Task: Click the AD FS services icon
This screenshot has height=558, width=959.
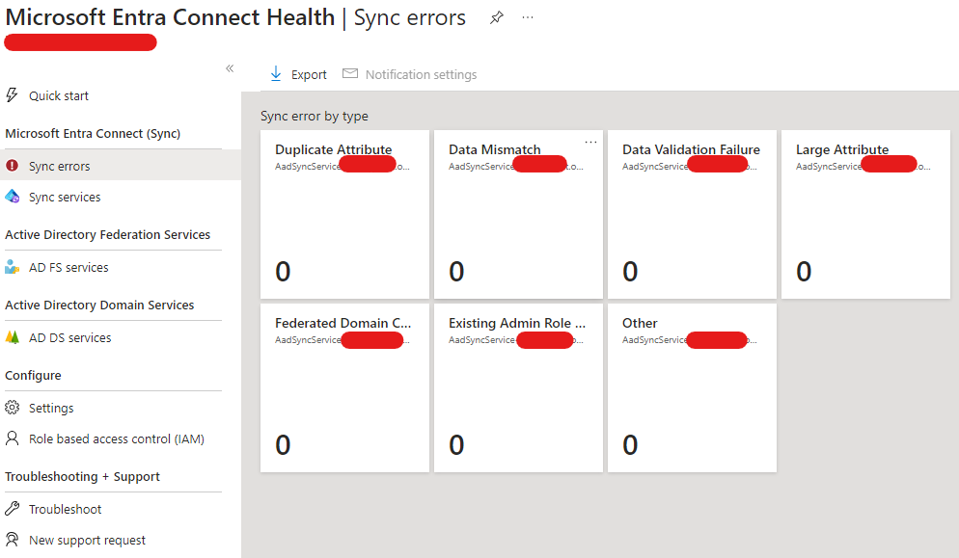Action: [x=12, y=267]
